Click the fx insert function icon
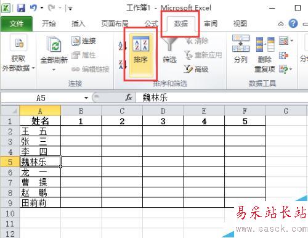Screen dimensions: 308x238 (x=129, y=97)
